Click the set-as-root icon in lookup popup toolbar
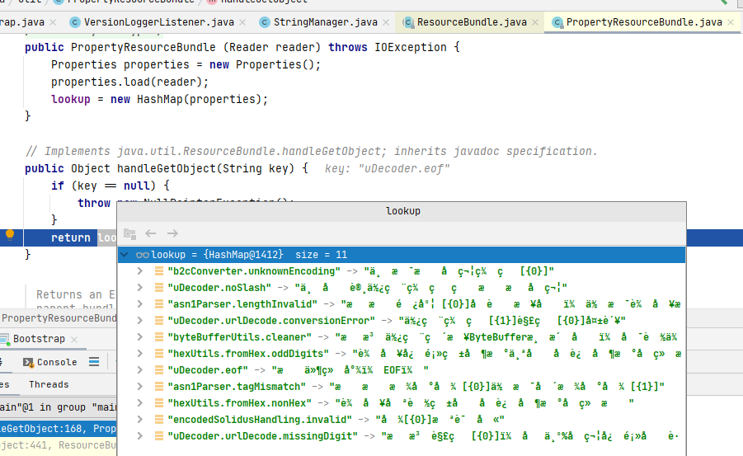This screenshot has width=743, height=456. tap(129, 233)
